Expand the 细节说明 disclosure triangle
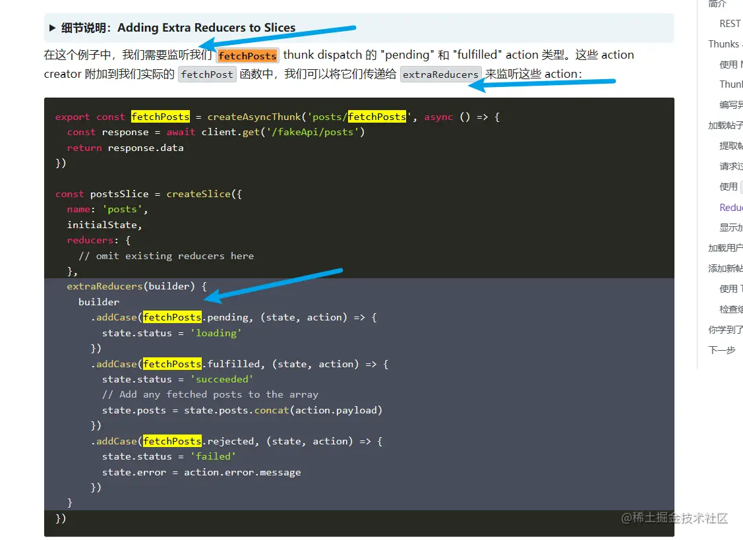 click(52, 28)
